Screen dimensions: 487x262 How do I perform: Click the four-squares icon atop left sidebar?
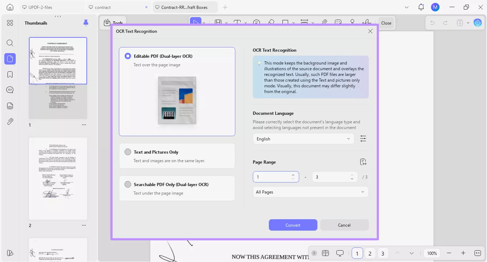point(10,23)
